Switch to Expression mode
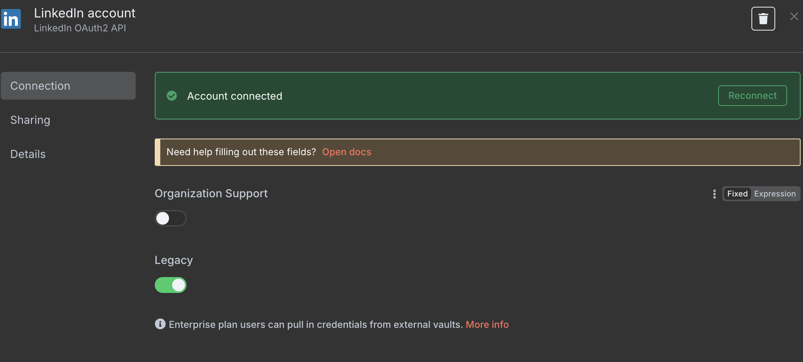 click(774, 194)
